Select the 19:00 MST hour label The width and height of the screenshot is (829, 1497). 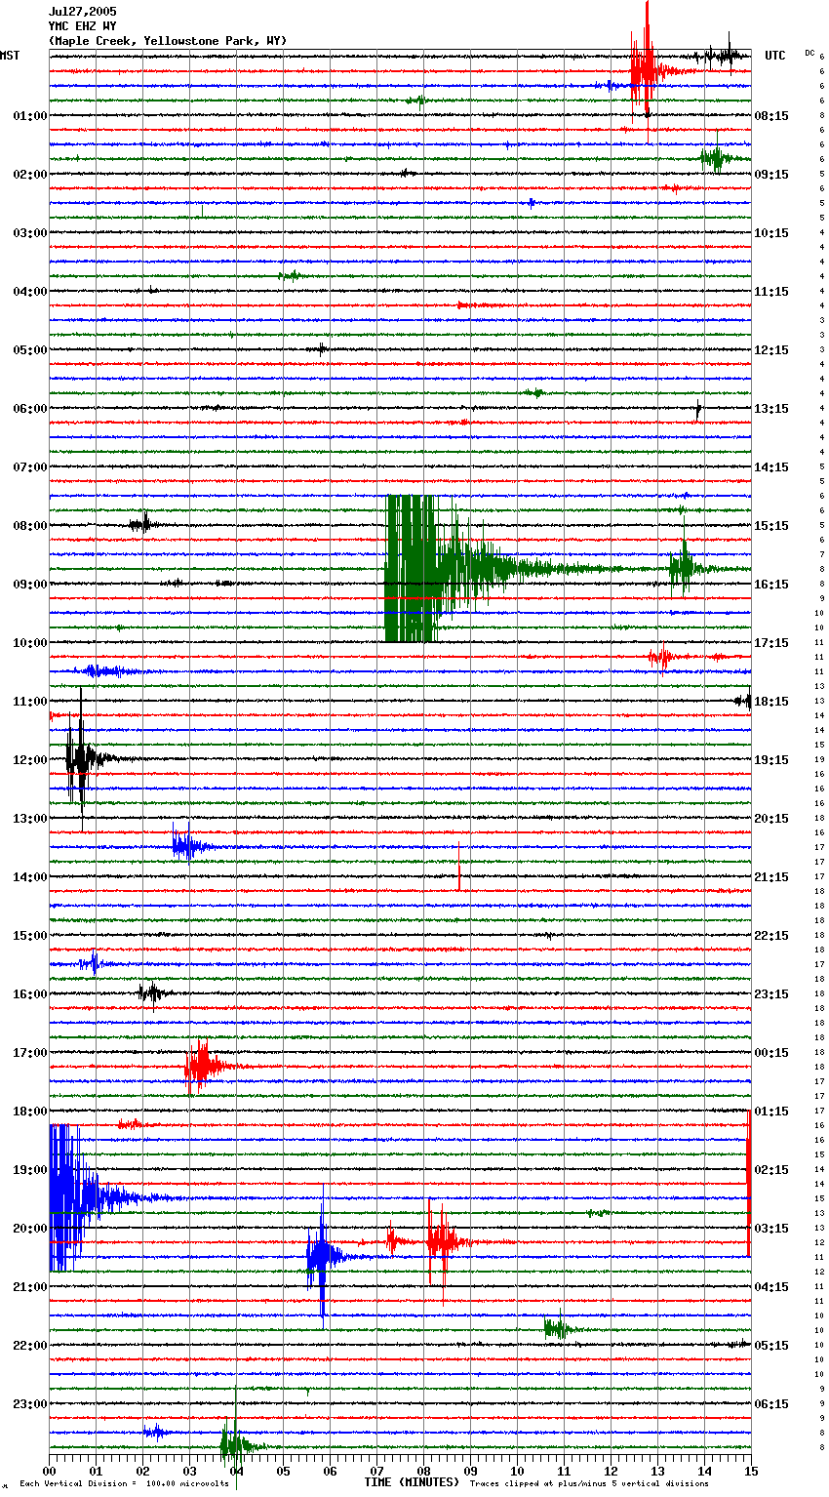coord(30,1170)
